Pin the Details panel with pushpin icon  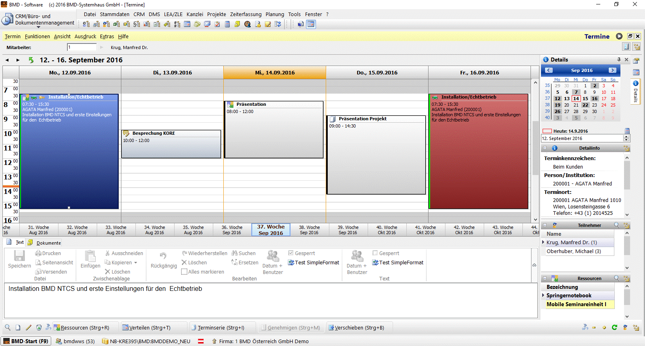(x=619, y=60)
